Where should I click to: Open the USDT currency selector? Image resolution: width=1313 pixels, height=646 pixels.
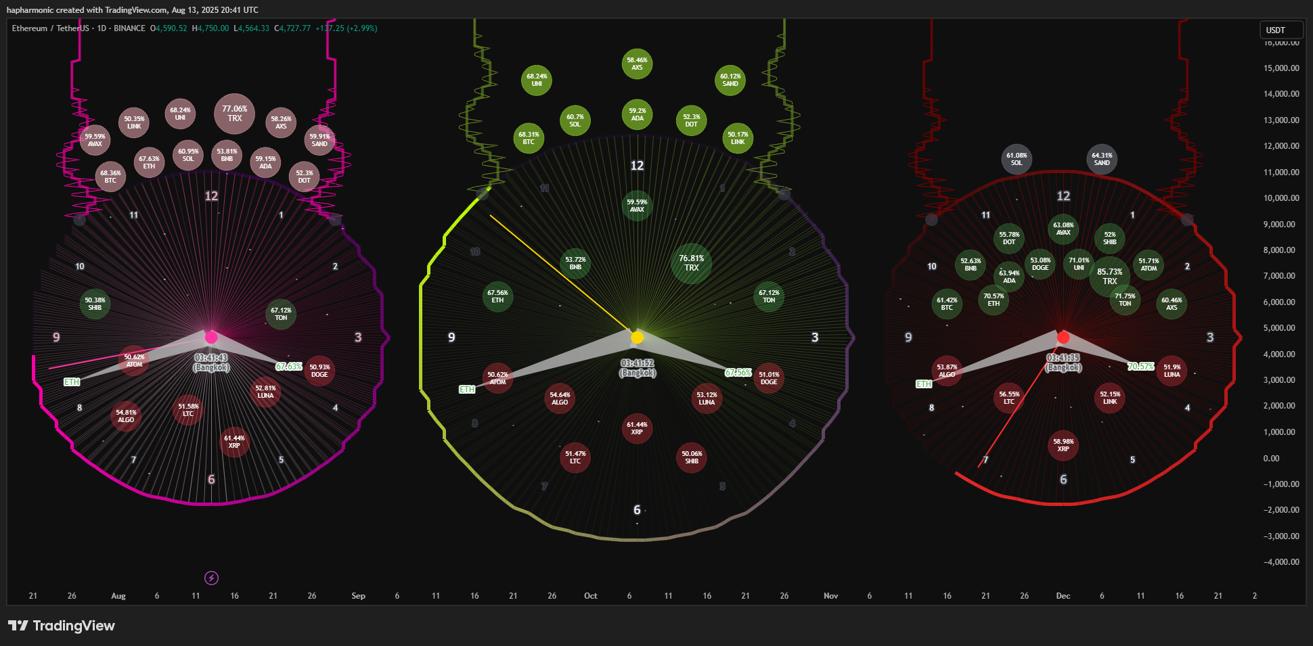pyautogui.click(x=1281, y=30)
